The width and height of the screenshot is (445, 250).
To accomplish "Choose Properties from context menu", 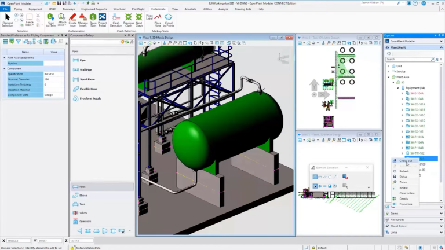I will (405, 204).
